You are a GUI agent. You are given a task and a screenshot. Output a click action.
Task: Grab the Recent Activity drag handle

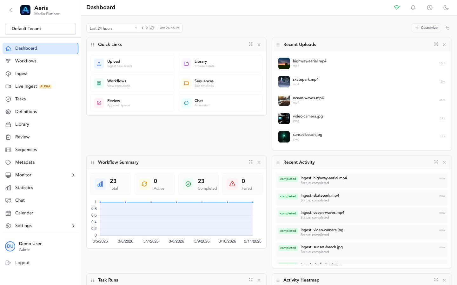tap(278, 162)
